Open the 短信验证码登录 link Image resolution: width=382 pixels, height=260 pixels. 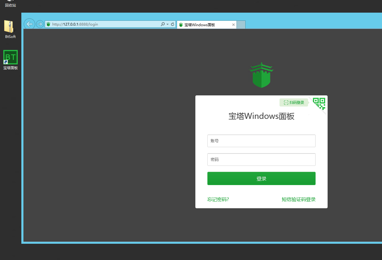(x=299, y=199)
